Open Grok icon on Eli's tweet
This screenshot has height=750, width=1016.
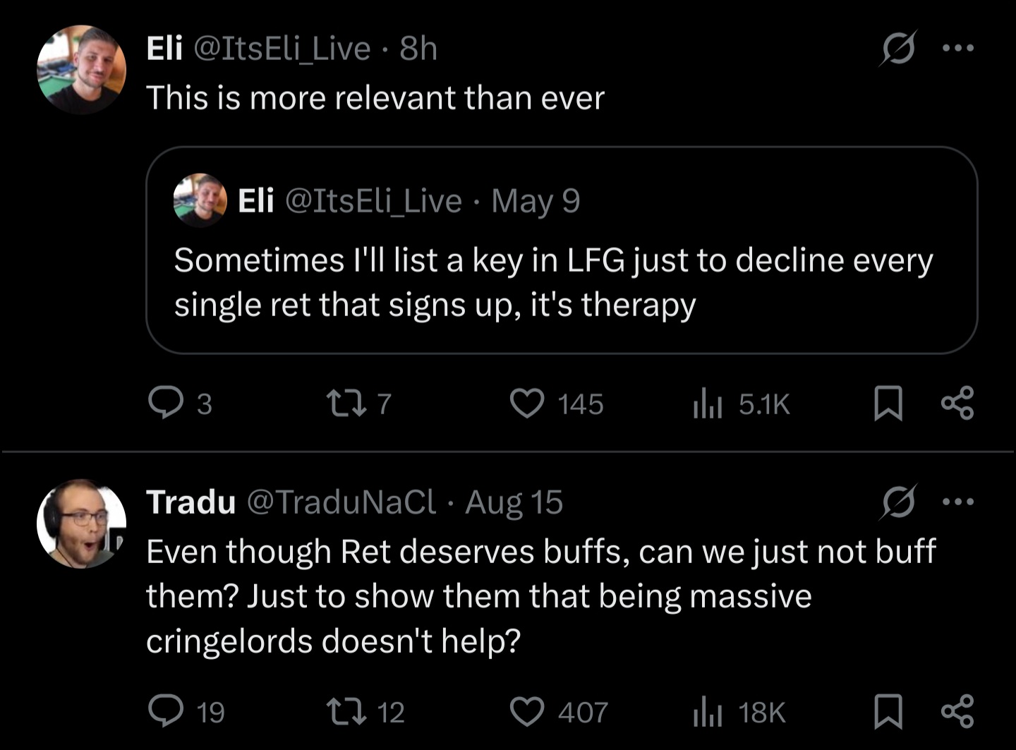[x=899, y=48]
